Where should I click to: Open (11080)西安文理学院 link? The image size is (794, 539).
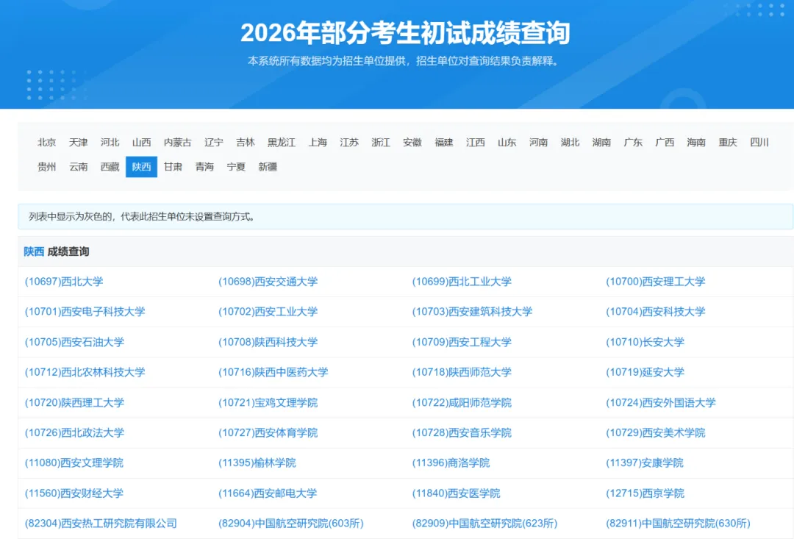click(x=74, y=463)
